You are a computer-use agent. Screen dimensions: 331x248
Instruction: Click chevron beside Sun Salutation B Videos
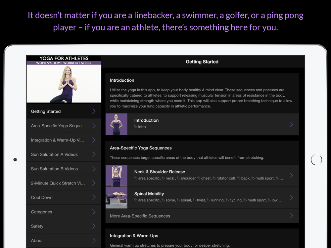coord(94,169)
